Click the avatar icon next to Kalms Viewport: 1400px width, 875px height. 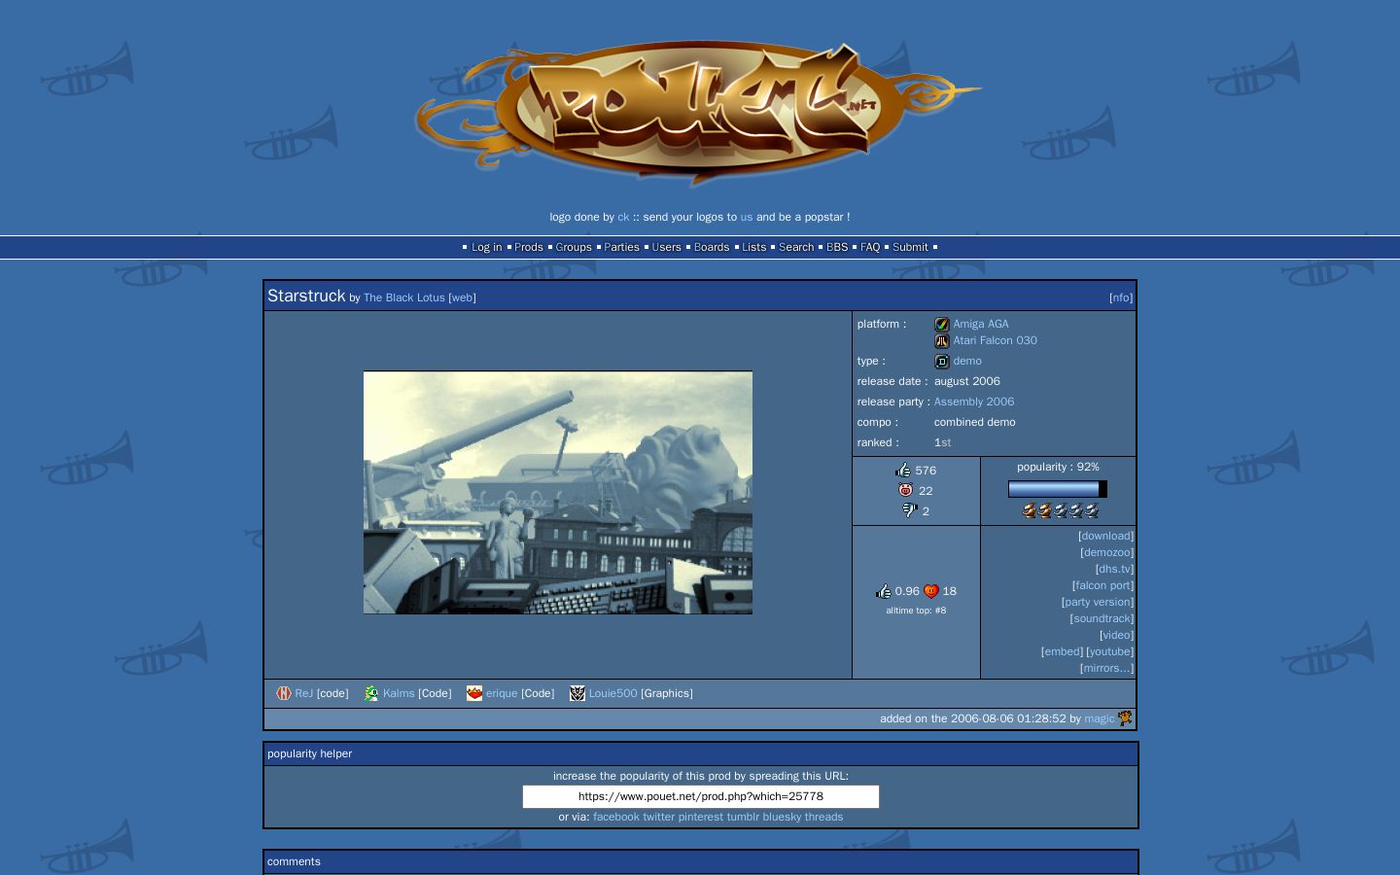tap(371, 693)
